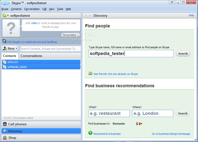This screenshot has width=198, height=142.
Task: Select the softpedia_tester contact
Action: coord(41,67)
